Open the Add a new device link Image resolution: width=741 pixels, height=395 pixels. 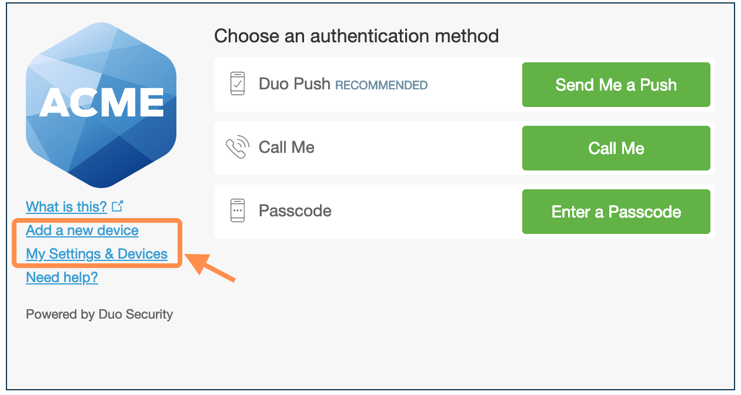pyautogui.click(x=82, y=230)
